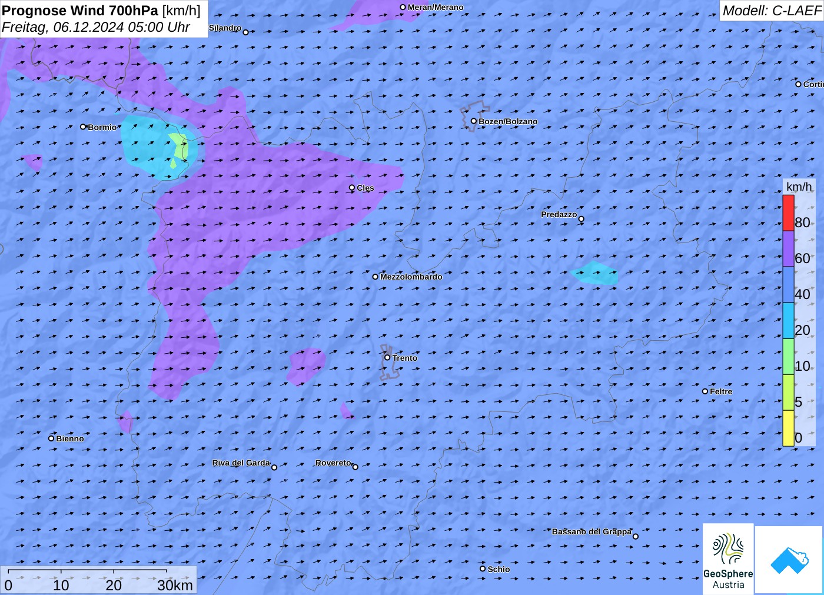Select the cyan 20 km/h legend swatch
824x595 pixels.
tap(788, 321)
